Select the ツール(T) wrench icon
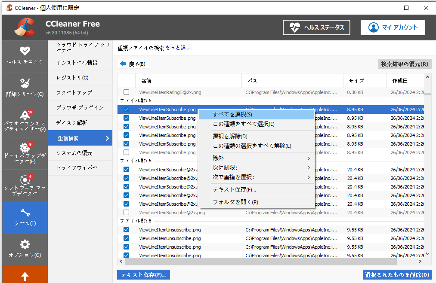436x283 pixels. pyautogui.click(x=25, y=213)
